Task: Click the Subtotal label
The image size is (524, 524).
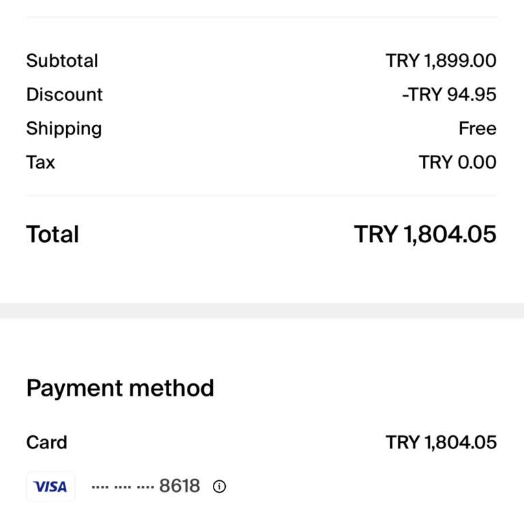Action: [62, 61]
